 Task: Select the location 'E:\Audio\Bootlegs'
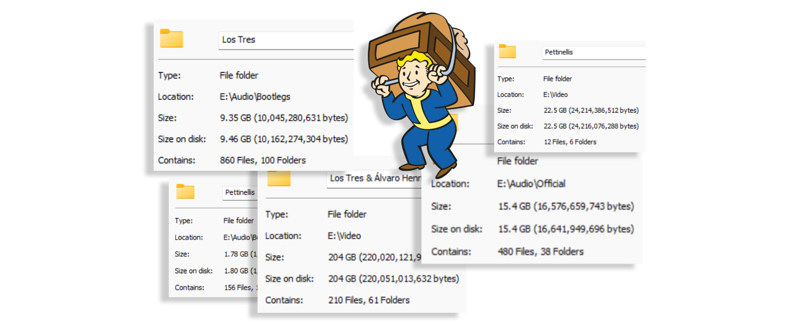pyautogui.click(x=255, y=97)
